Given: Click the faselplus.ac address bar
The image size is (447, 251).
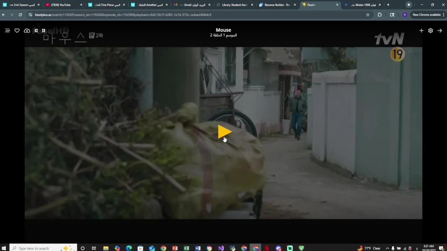Looking at the screenshot, I should tap(199, 15).
